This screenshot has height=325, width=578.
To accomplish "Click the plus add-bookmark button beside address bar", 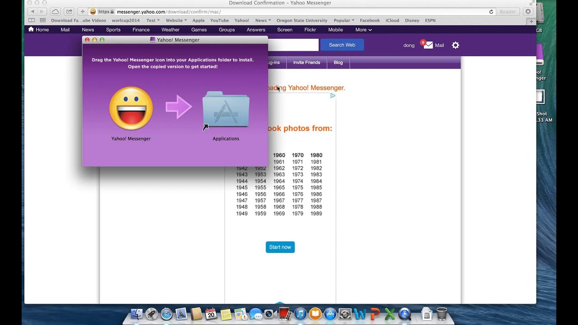I will point(82,12).
